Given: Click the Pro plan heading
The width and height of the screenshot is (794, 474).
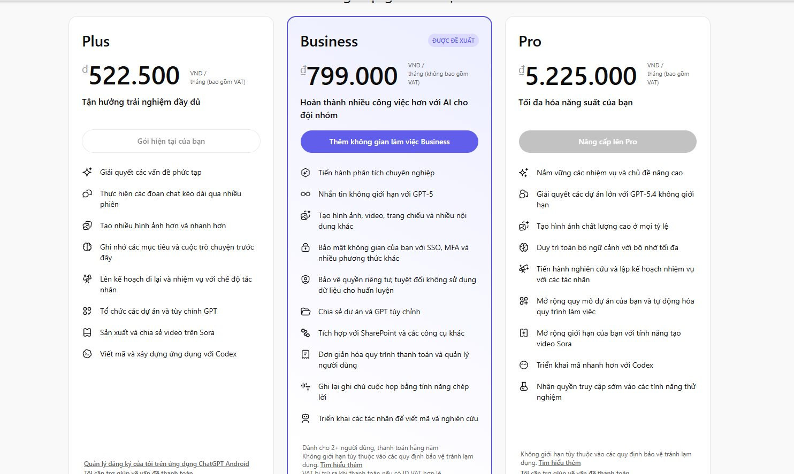Looking at the screenshot, I should [x=530, y=42].
